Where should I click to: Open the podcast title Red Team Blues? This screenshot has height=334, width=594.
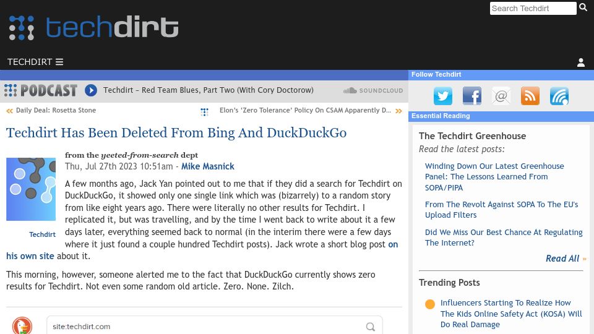(x=209, y=90)
